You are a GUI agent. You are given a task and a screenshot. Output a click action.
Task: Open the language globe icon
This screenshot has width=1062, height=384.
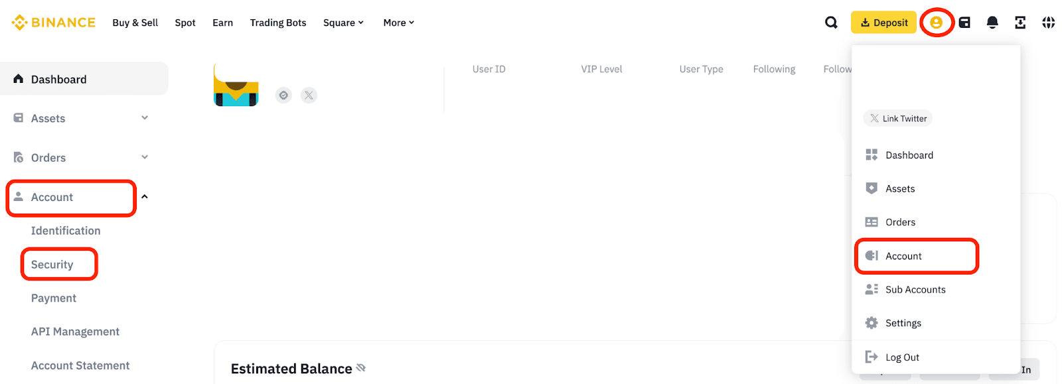click(x=1048, y=23)
